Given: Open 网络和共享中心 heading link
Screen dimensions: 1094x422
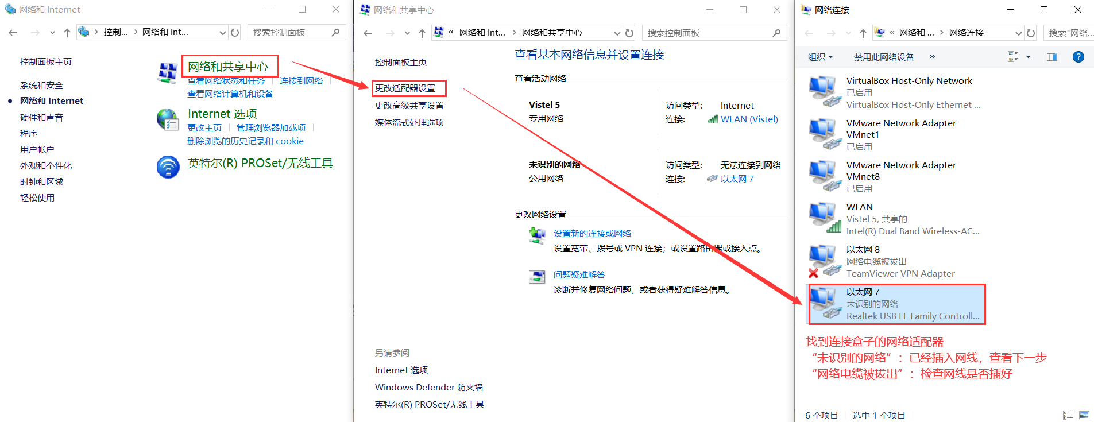Looking at the screenshot, I should (228, 67).
